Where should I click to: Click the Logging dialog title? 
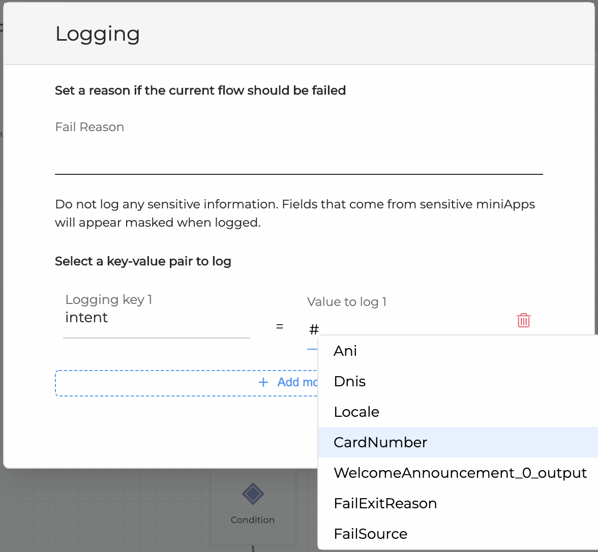[98, 34]
